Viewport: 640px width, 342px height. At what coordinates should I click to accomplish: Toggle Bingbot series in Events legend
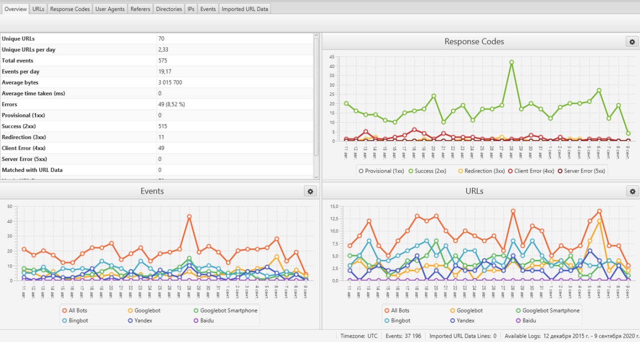64,320
